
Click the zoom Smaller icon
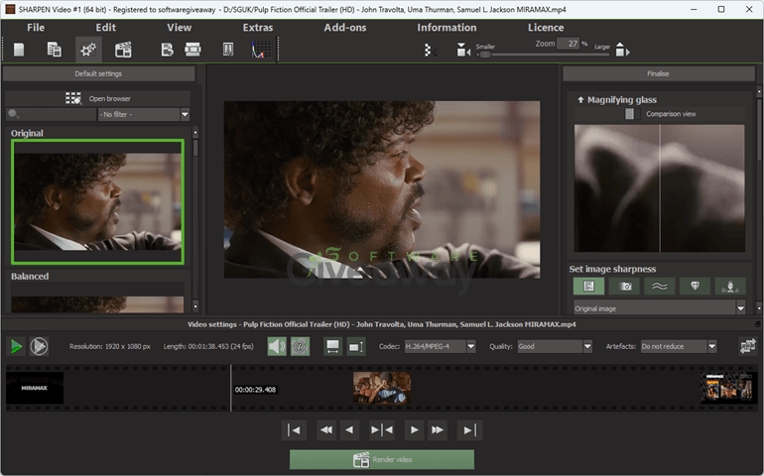tap(462, 50)
